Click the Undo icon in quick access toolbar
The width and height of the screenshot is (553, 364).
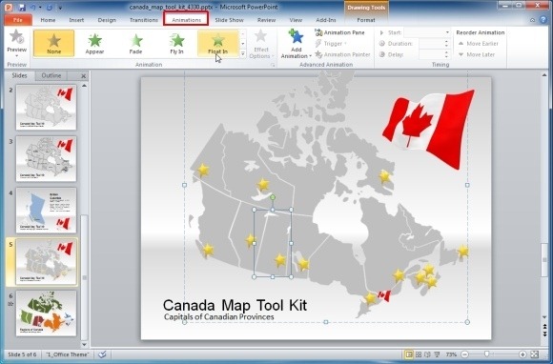pos(32,7)
